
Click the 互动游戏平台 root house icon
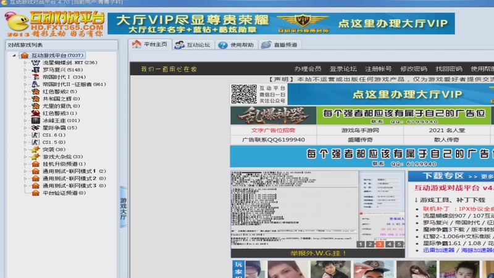(25, 56)
